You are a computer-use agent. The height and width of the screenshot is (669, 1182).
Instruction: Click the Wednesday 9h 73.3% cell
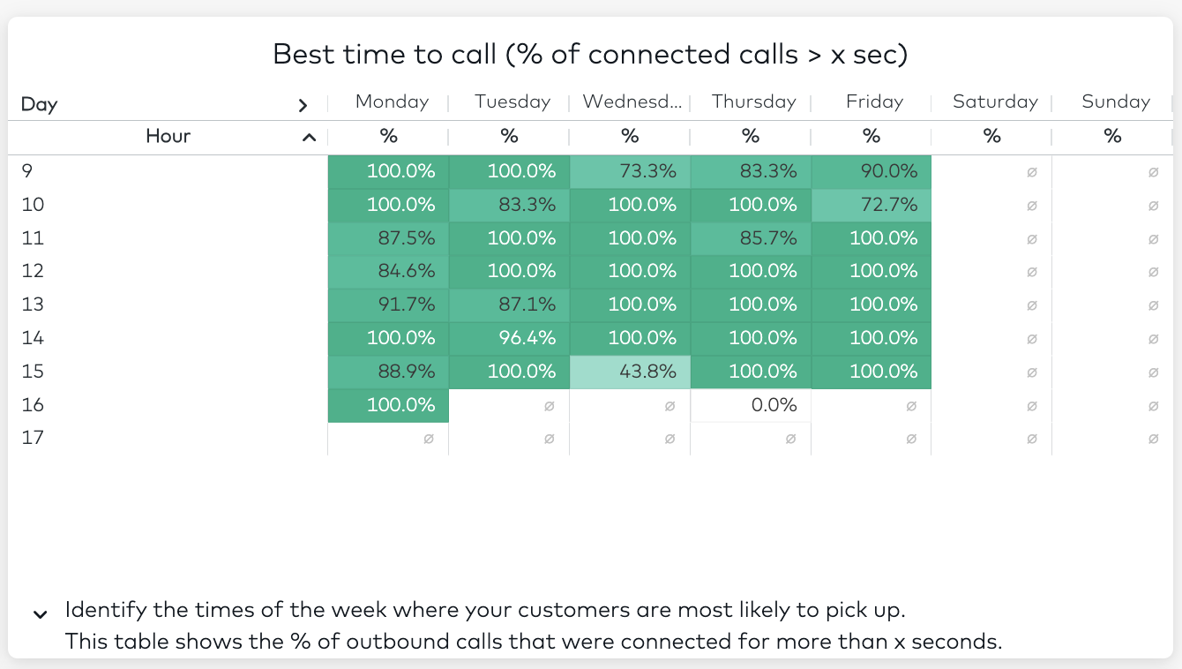click(x=630, y=171)
